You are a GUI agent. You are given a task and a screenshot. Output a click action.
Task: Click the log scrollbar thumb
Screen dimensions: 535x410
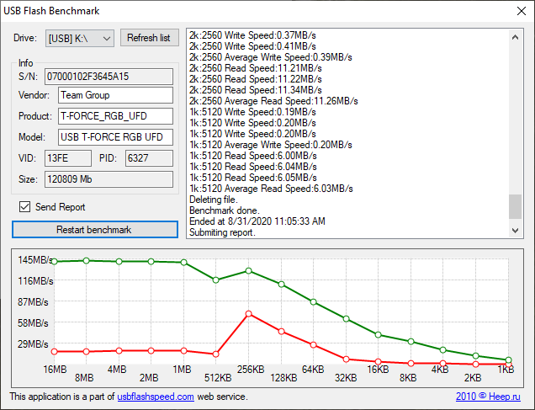point(515,206)
